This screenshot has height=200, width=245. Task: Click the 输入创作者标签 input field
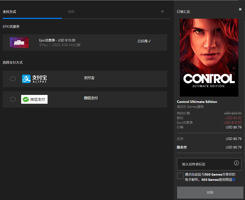tap(209, 164)
